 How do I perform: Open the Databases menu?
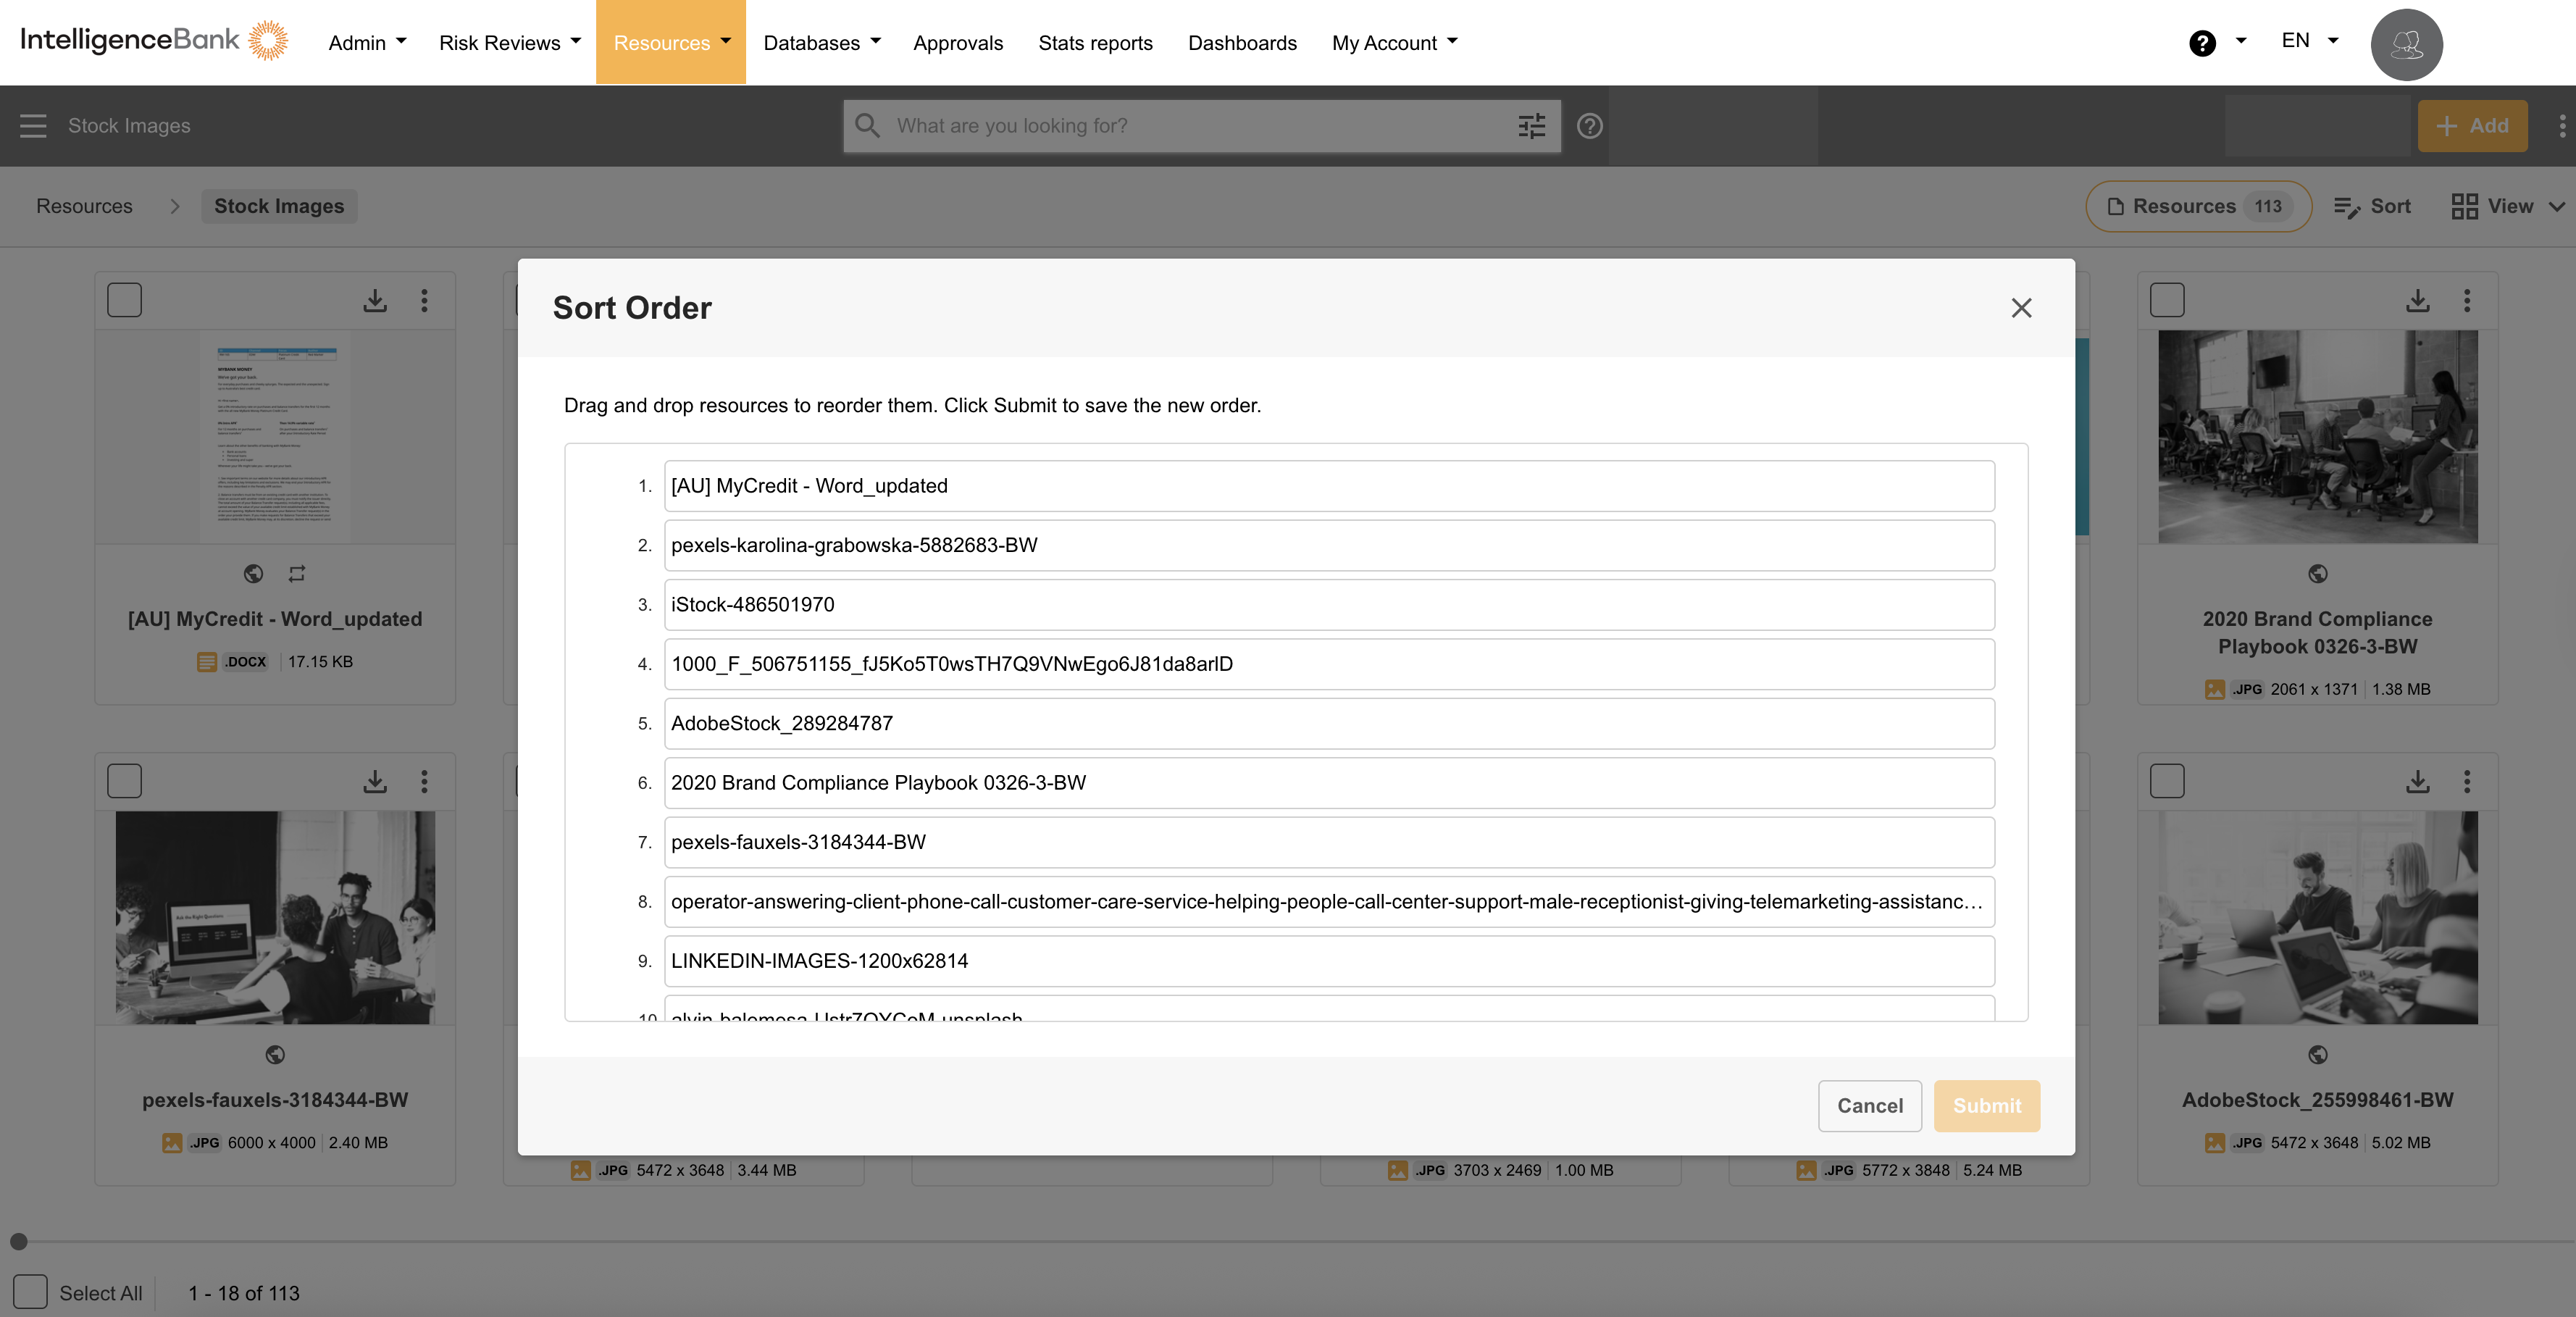coord(821,43)
